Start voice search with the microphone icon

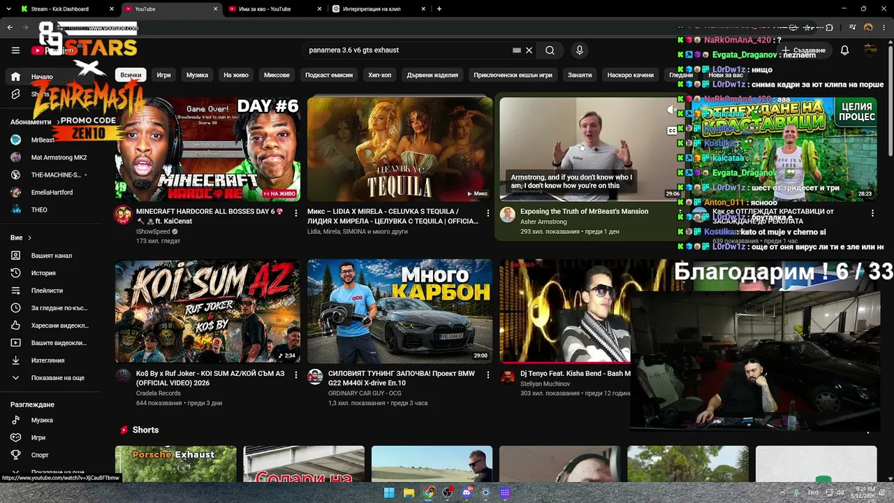point(579,50)
